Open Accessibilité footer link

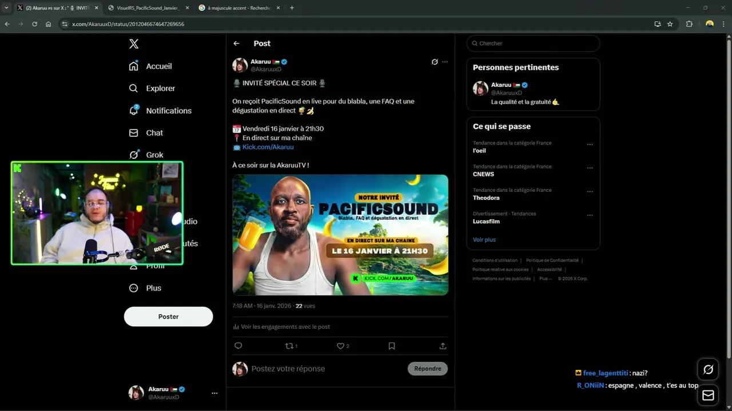pos(550,269)
